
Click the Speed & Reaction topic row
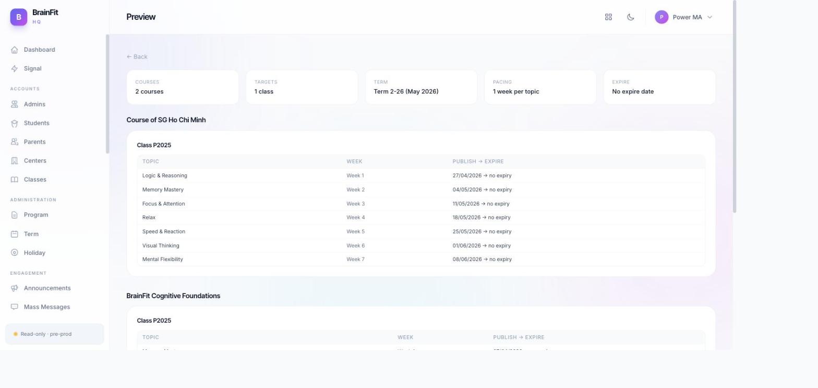point(421,231)
